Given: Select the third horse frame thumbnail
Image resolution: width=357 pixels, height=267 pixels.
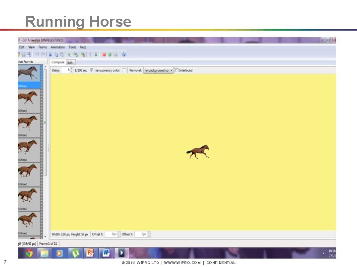Looking at the screenshot, I should [29, 125].
